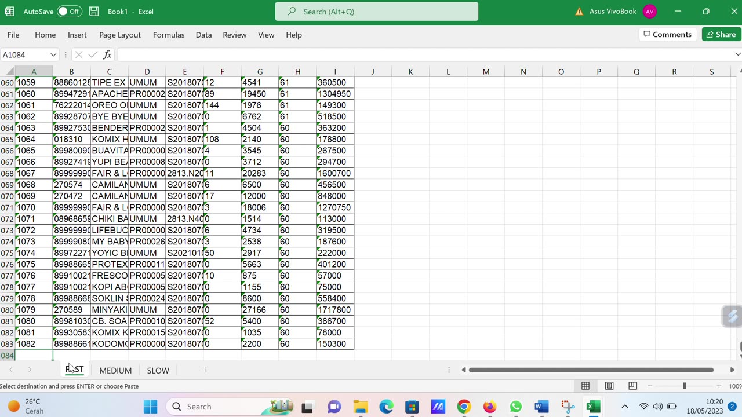Select column F header
The width and height of the screenshot is (742, 417).
(222, 72)
